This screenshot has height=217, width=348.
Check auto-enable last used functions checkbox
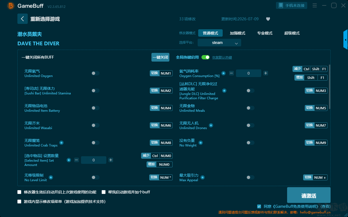19,192
